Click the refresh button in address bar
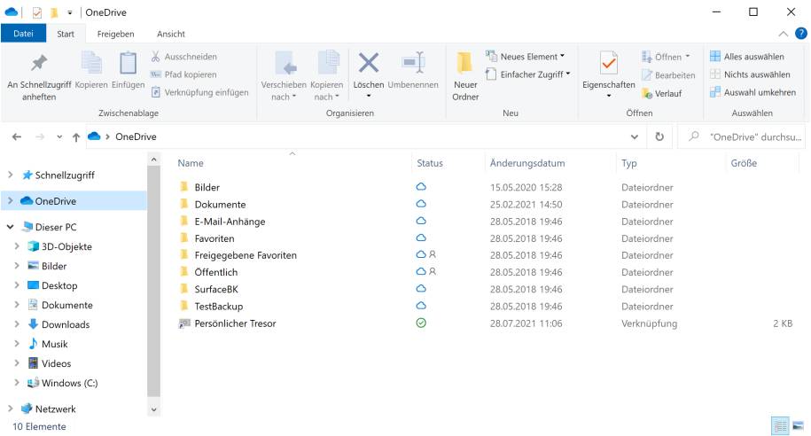Screen dimensions: 811x436 pyautogui.click(x=659, y=137)
